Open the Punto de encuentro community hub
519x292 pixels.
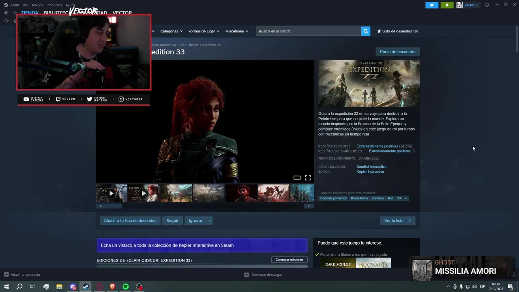tap(398, 52)
